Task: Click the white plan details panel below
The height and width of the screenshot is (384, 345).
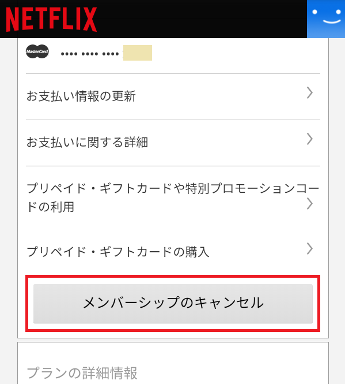Action: click(173, 363)
